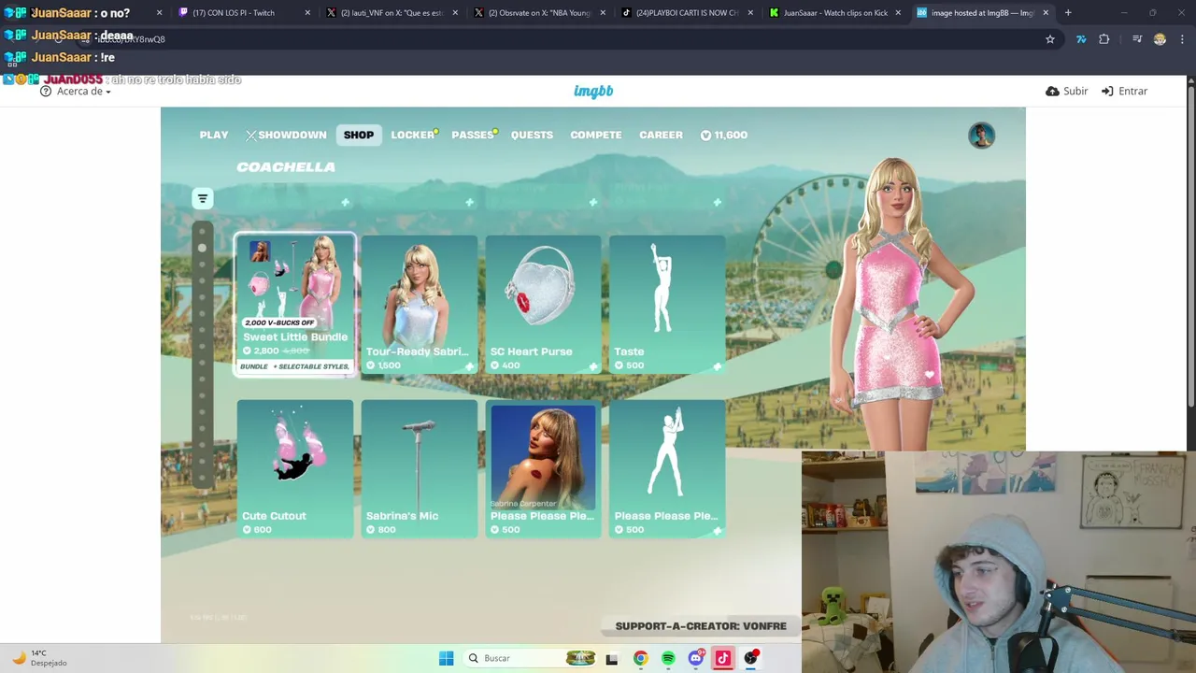Open a new browser tab
The image size is (1196, 673).
1068,13
